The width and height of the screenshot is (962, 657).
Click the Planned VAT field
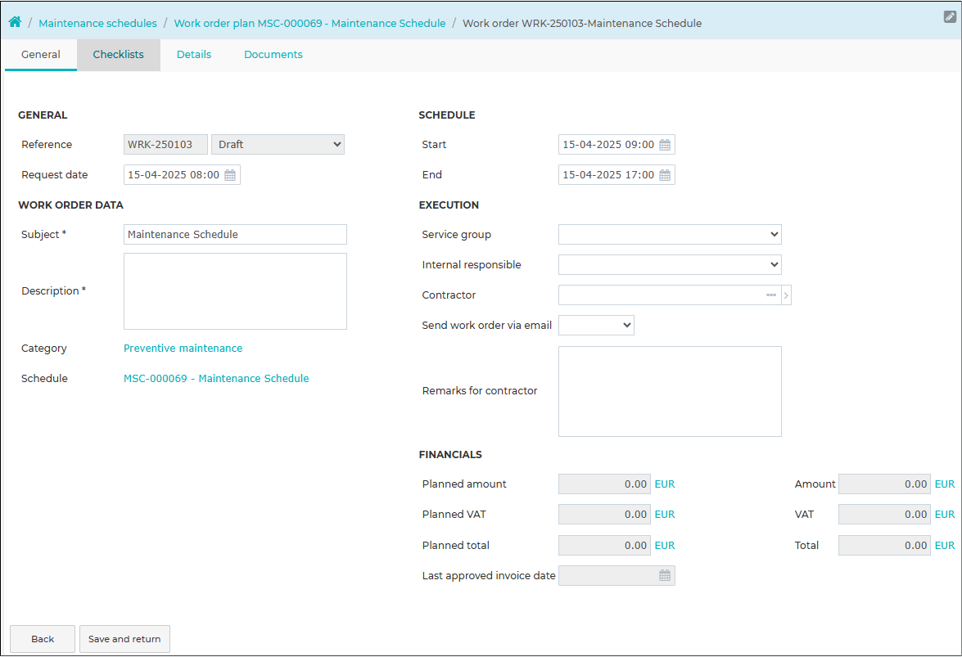(604, 515)
